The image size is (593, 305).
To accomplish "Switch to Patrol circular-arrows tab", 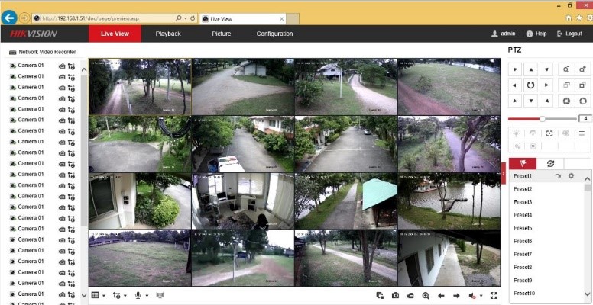I will click(x=550, y=163).
